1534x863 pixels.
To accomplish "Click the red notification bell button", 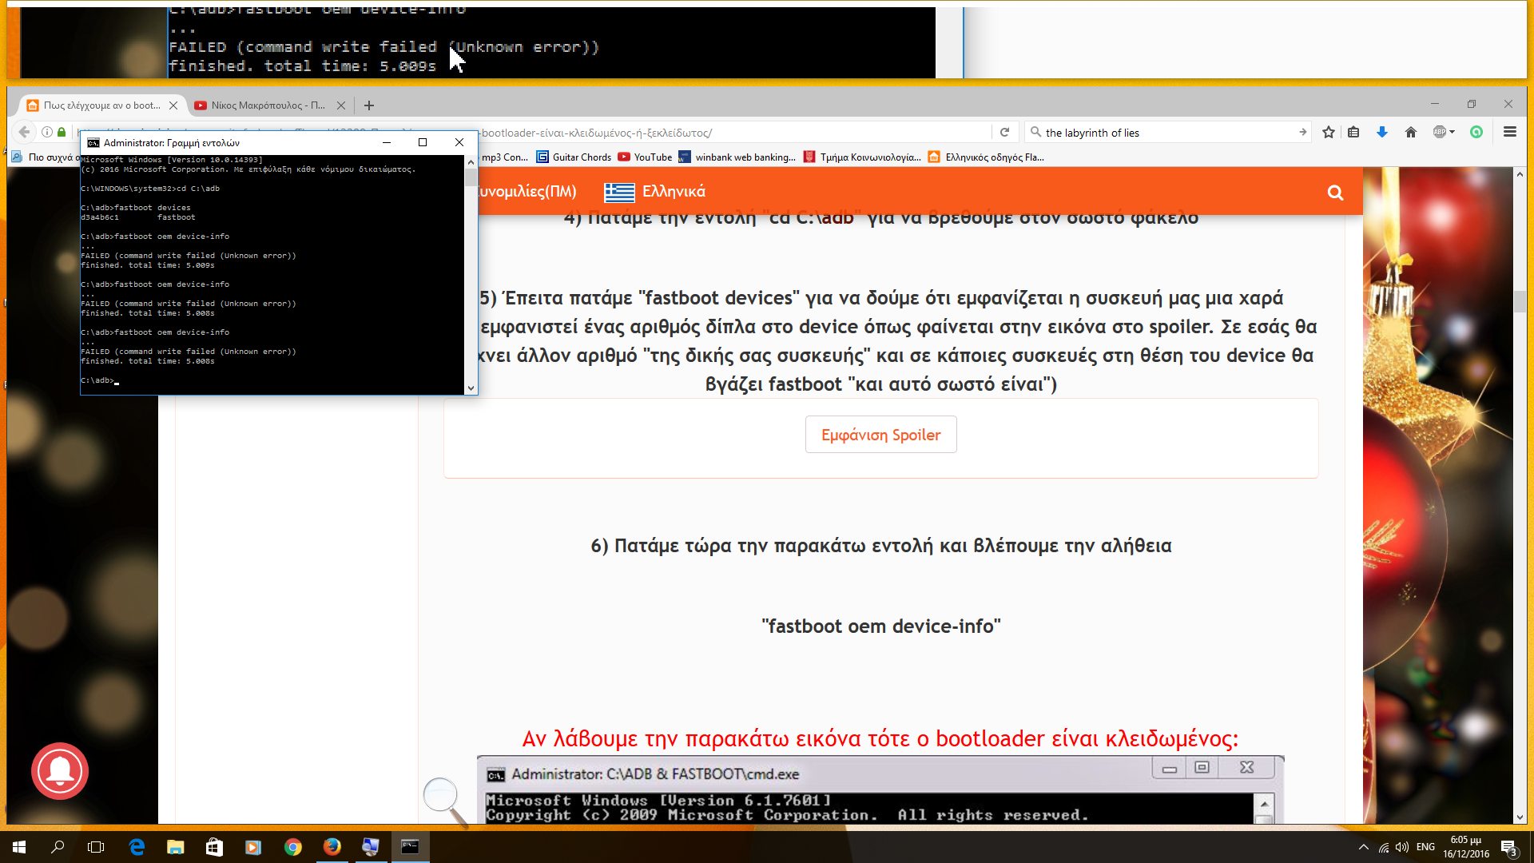I will [60, 770].
